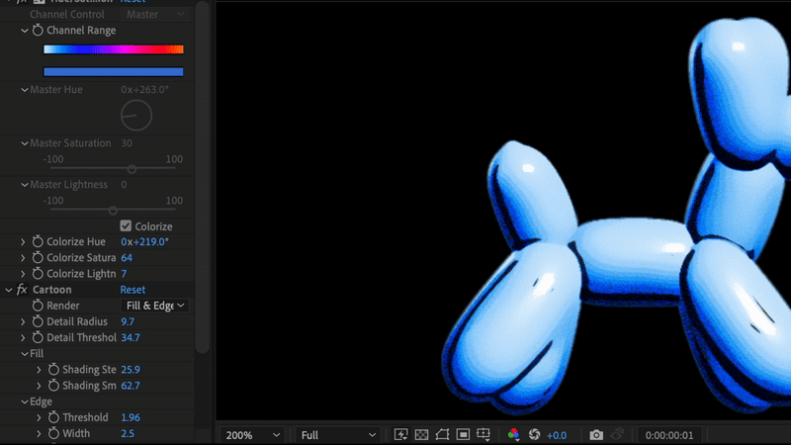Collapse the Master Hue property

(24, 90)
